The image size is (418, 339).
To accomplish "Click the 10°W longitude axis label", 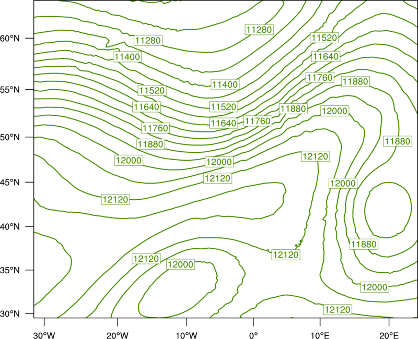I will 187,335.
